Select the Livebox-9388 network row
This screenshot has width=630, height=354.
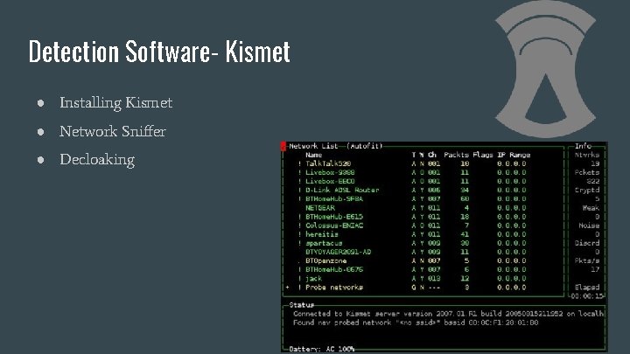coord(412,172)
